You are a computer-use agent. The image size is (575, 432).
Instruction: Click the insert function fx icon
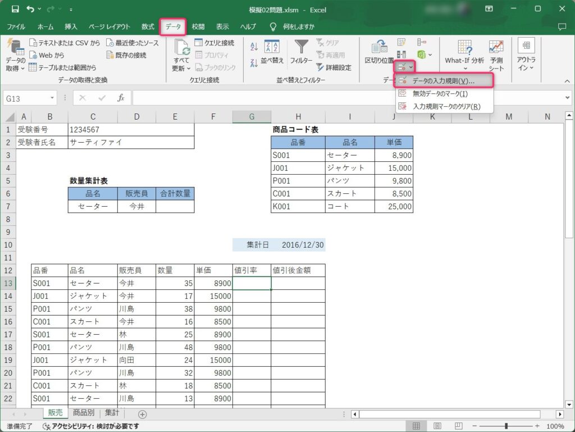[120, 98]
